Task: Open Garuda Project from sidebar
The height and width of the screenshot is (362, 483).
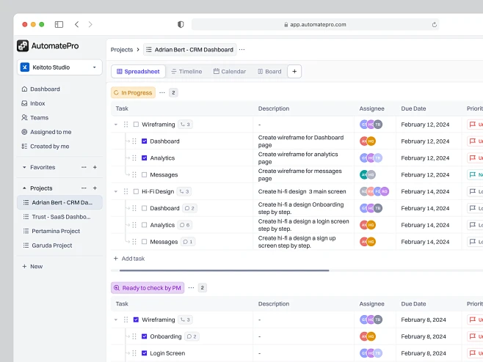Action: (x=51, y=245)
